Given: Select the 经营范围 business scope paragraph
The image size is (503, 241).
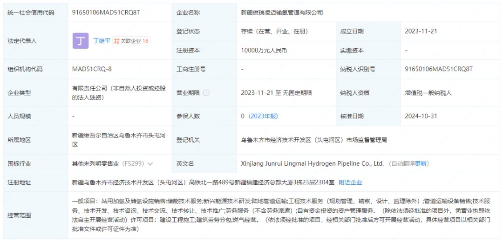Looking at the screenshot, I should point(282,215).
